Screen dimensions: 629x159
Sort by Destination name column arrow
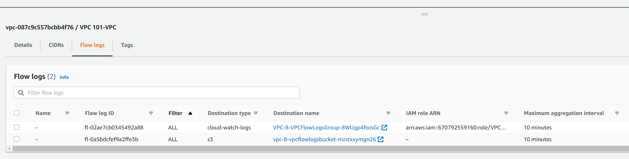click(388, 113)
